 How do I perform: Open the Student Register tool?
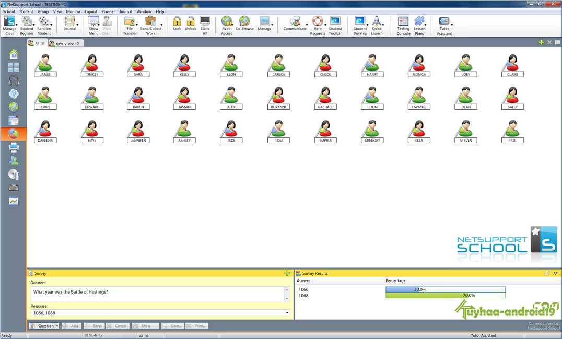[x=27, y=26]
